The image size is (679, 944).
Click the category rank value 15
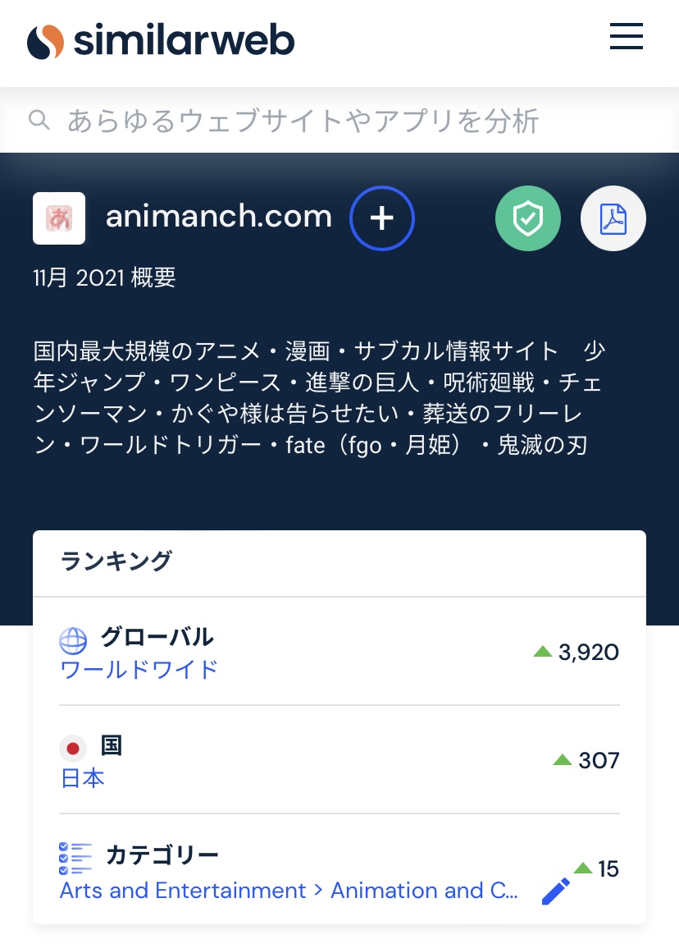click(x=608, y=869)
